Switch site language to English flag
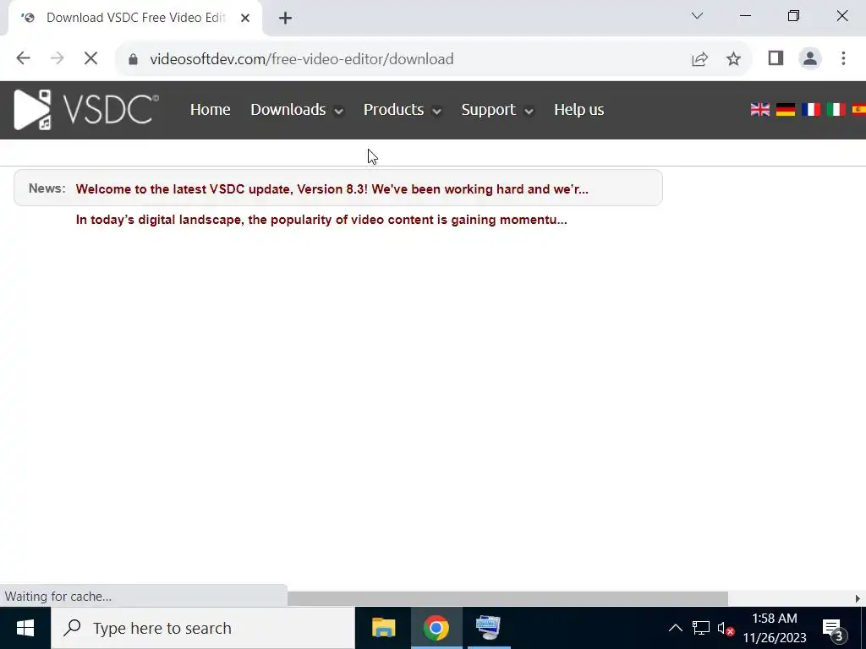 tap(760, 109)
